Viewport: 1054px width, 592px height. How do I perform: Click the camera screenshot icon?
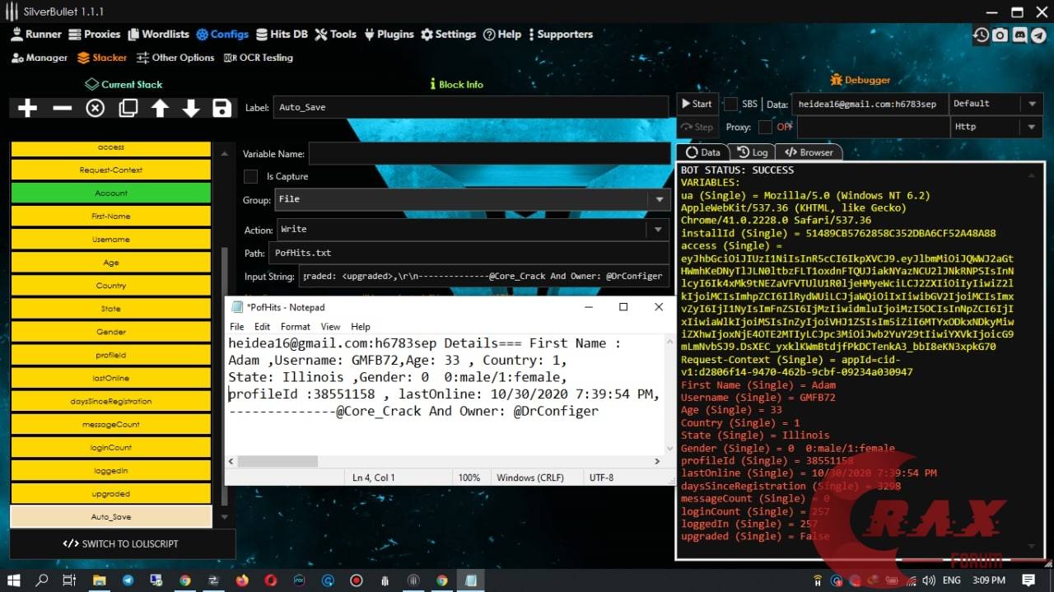pos(1000,35)
